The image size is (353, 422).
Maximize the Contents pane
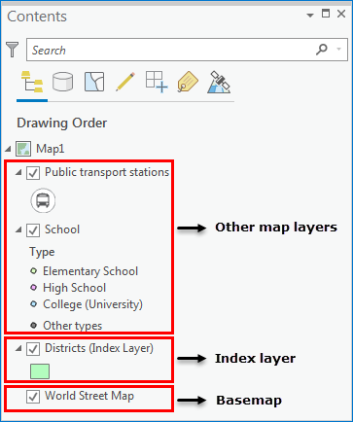point(326,14)
